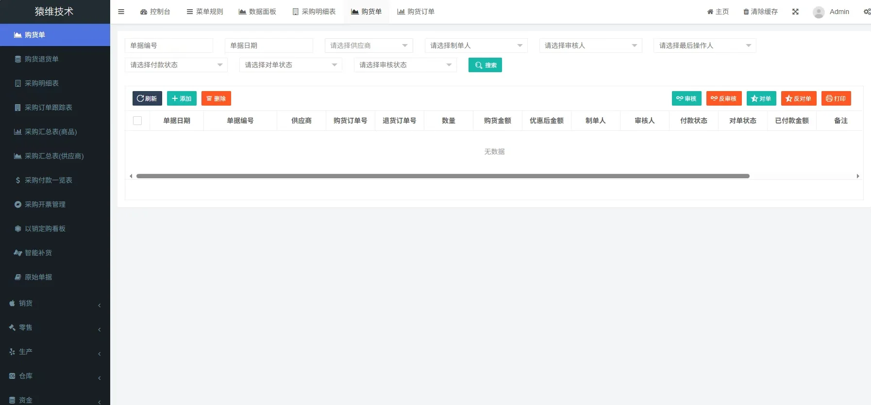Click the green 对单 button
871x405 pixels.
[761, 98]
